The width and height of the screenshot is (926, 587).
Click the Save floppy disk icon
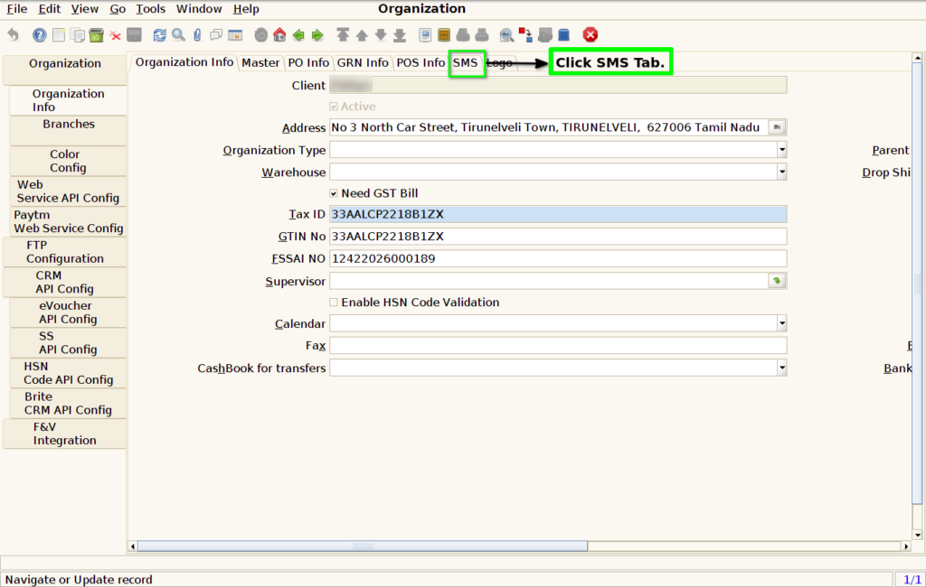tap(134, 35)
